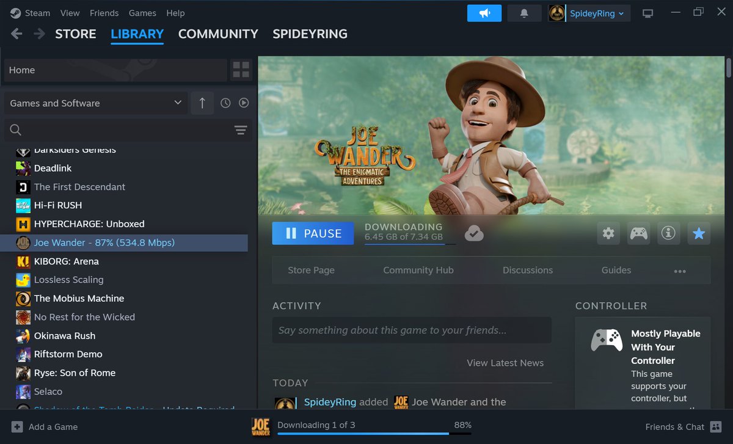This screenshot has height=444, width=733.
Task: Open the Store Page link
Action: (x=312, y=271)
